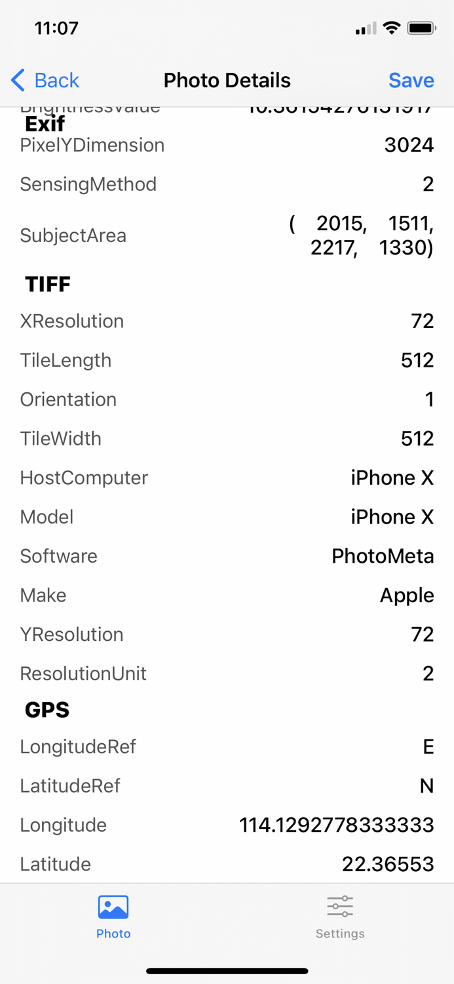454x984 pixels.
Task: Tap the filter adjustment icon above Settings label
Action: (340, 906)
